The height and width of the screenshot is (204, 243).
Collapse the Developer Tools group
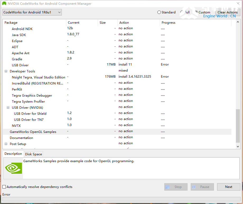(6, 71)
